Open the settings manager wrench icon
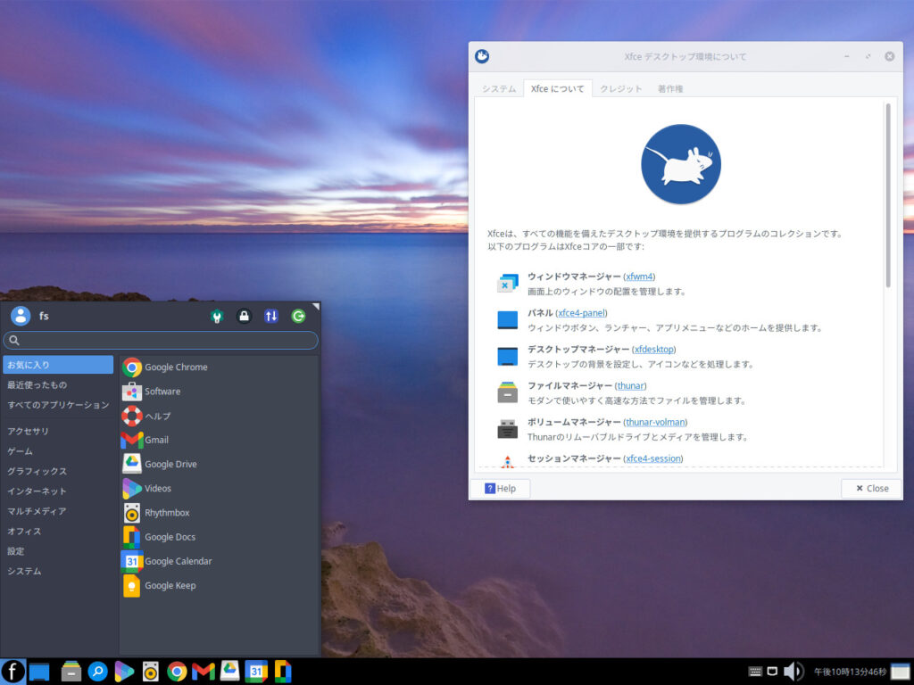The image size is (914, 685). [217, 316]
